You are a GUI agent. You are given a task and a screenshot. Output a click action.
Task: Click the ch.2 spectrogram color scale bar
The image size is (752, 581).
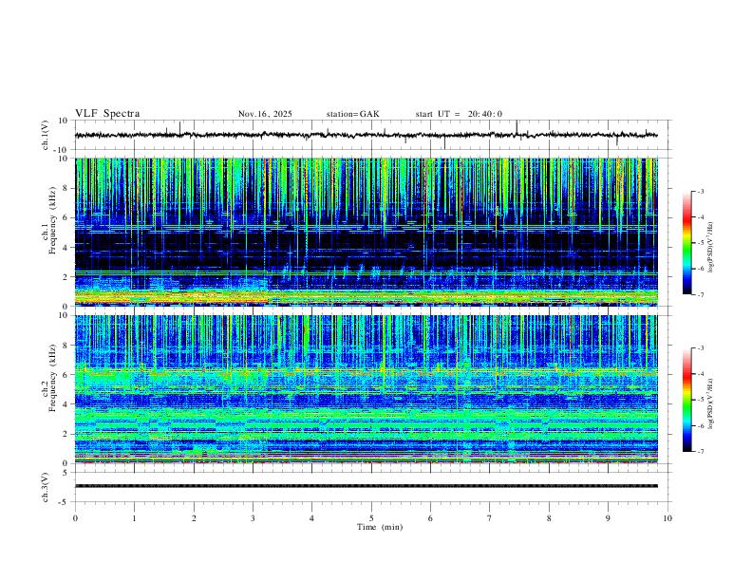pyautogui.click(x=687, y=400)
